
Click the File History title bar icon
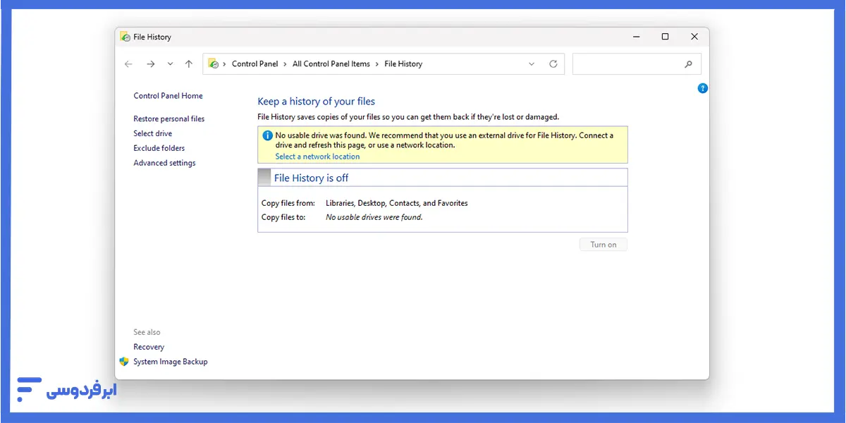pyautogui.click(x=125, y=37)
